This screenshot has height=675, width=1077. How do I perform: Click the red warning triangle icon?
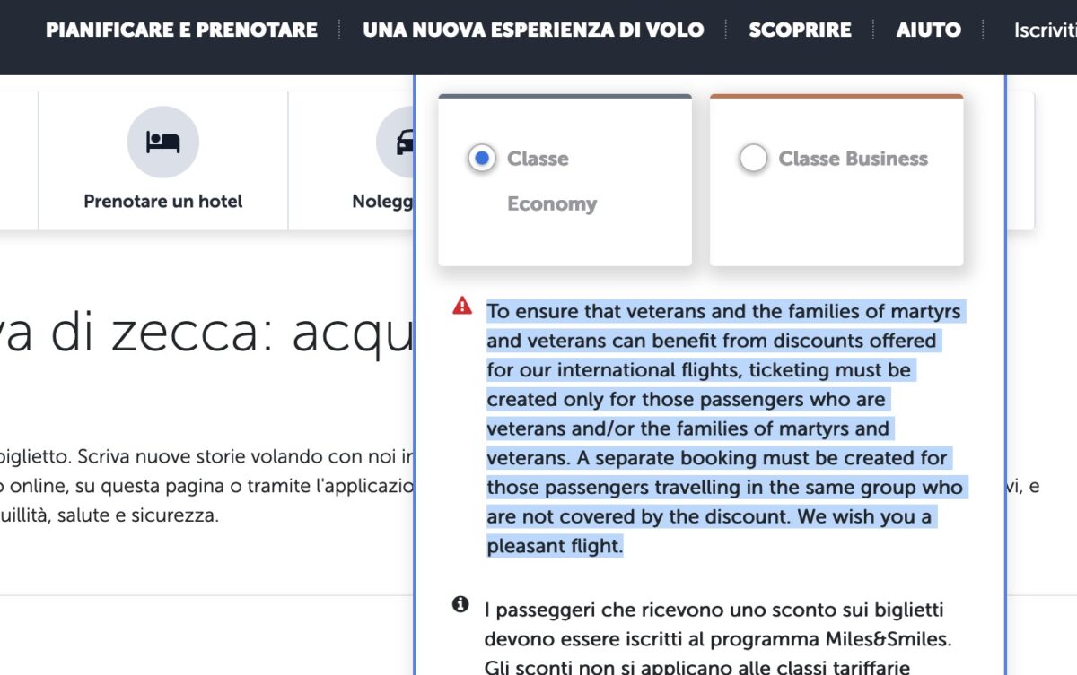coord(462,306)
